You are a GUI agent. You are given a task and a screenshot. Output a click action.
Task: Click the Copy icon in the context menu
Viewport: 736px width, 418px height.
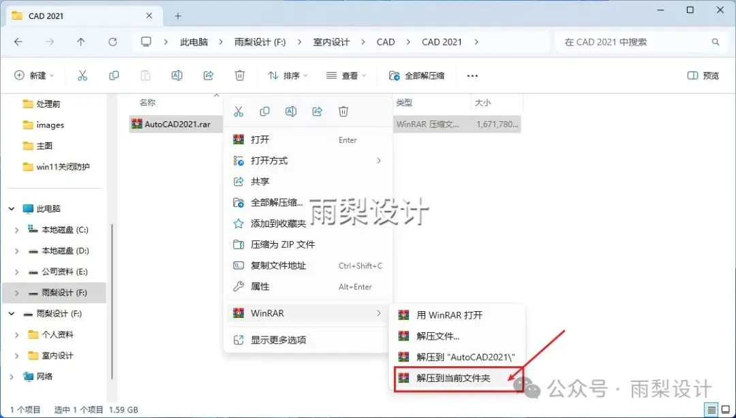(264, 112)
